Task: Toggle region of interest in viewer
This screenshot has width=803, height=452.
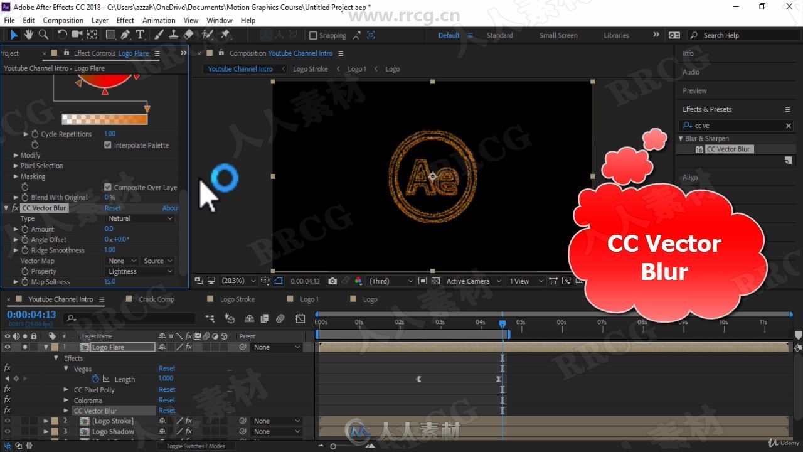Action: pyautogui.click(x=423, y=281)
